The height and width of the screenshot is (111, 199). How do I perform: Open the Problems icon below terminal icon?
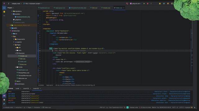point(4,100)
